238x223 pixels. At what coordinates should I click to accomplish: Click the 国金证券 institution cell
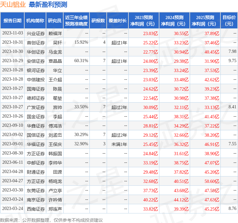click(36, 117)
